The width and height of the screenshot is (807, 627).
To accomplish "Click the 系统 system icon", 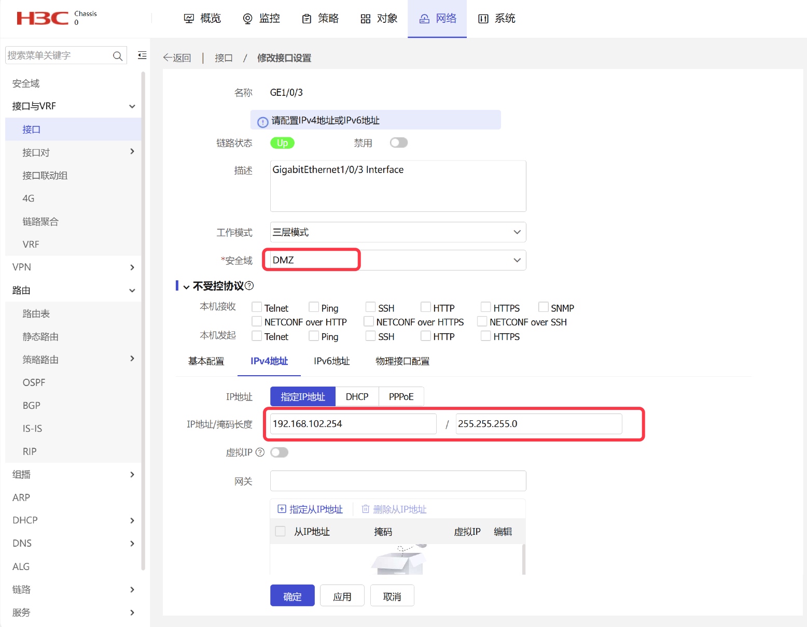I will (x=483, y=19).
